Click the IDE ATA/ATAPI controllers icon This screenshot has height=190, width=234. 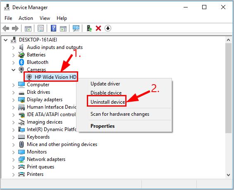tap(21, 114)
